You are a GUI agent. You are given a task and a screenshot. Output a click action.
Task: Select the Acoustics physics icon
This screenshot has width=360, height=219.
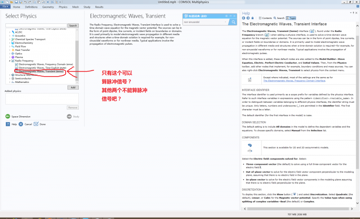[13, 36]
